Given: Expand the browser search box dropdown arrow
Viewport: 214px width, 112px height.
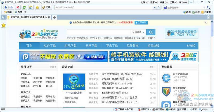Looking at the screenshot, I should (x=204, y=8).
